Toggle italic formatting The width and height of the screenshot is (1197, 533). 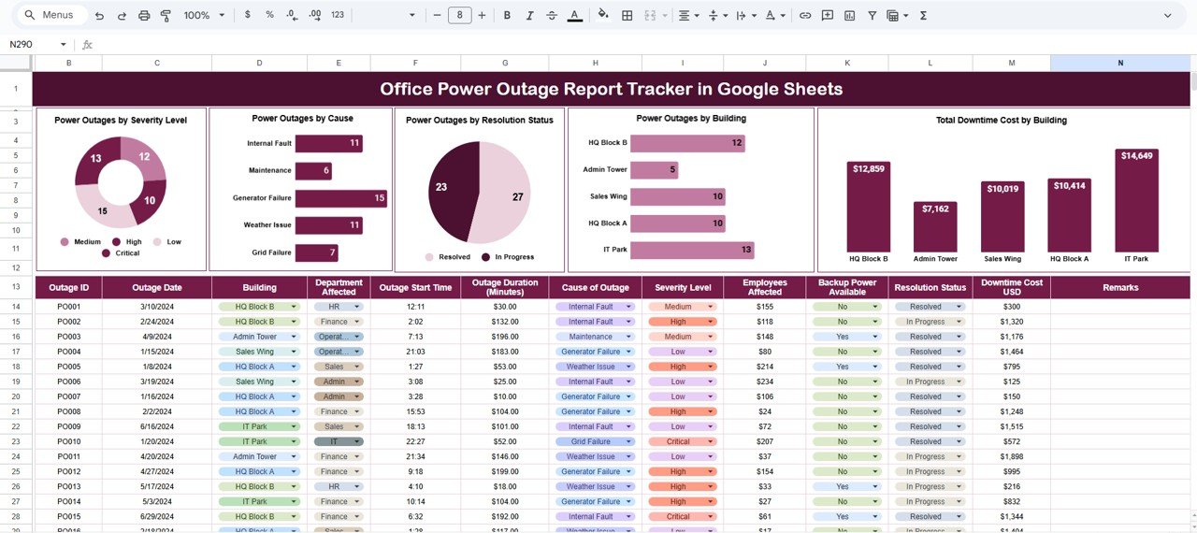tap(529, 16)
